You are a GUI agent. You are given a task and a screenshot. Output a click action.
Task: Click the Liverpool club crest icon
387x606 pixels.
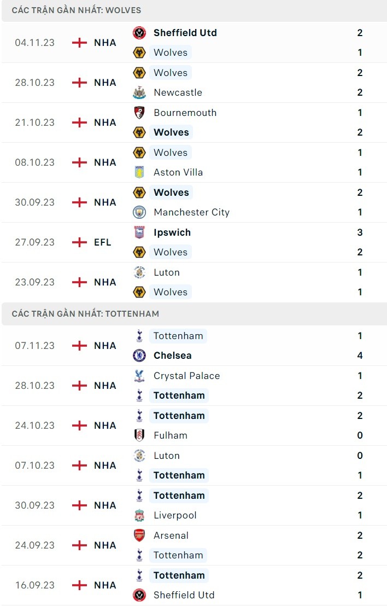[x=139, y=515]
